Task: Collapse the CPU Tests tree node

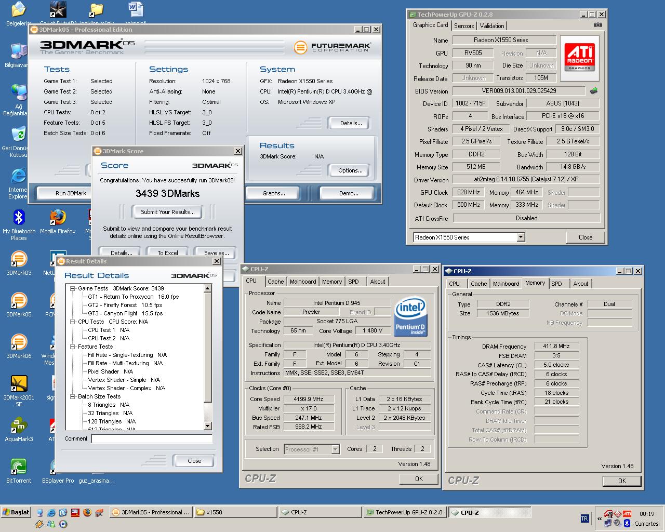Action: click(73, 322)
